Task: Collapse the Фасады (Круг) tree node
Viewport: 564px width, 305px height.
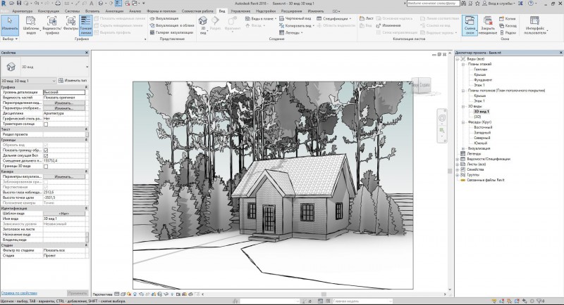Action: [463, 122]
